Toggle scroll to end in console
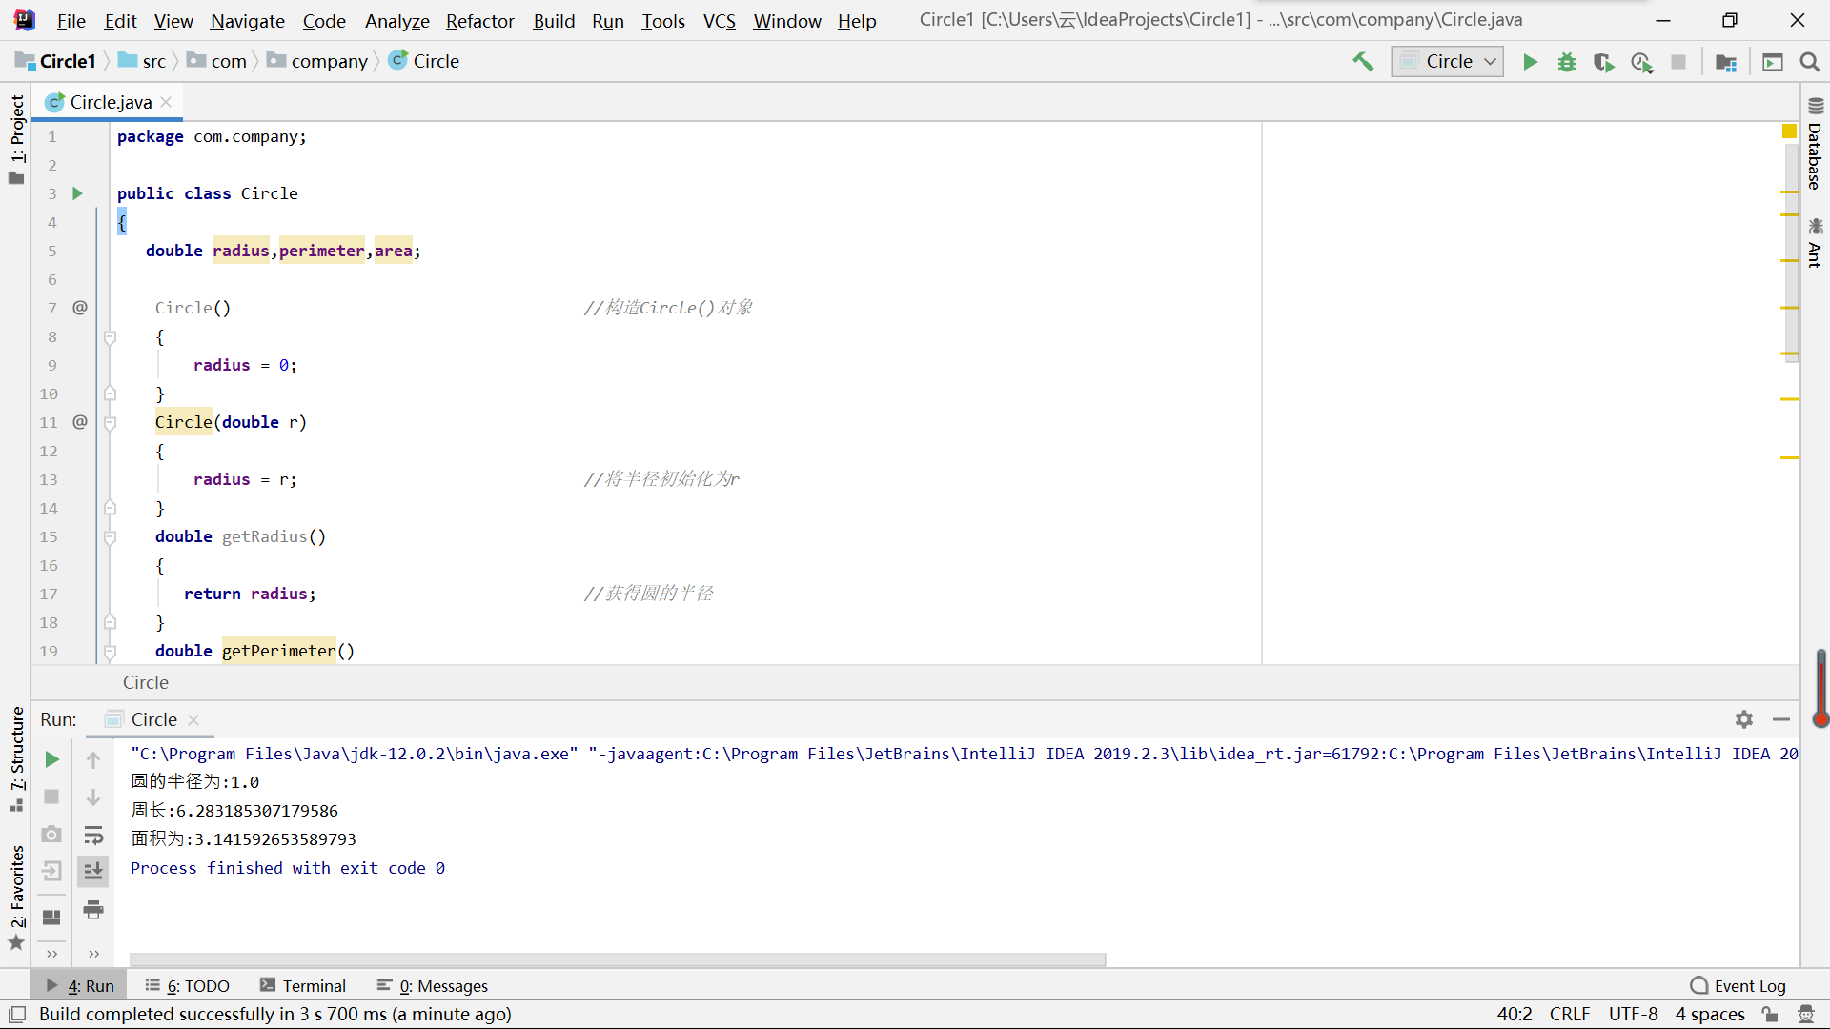 pos(93,871)
